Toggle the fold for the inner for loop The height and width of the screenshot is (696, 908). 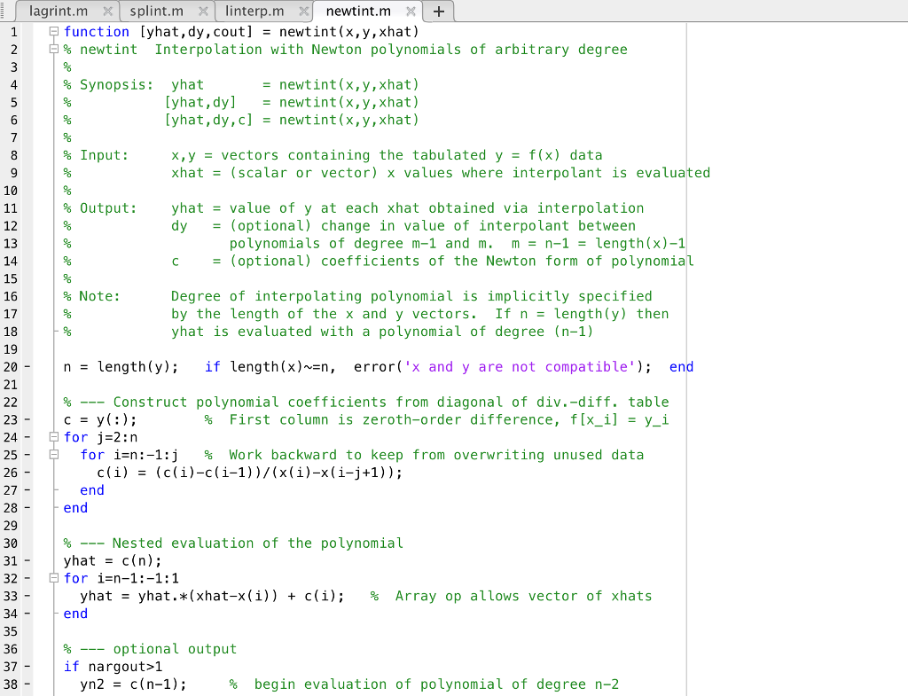click(55, 455)
